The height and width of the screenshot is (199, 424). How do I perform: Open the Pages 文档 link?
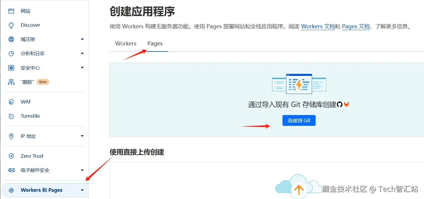tap(356, 26)
